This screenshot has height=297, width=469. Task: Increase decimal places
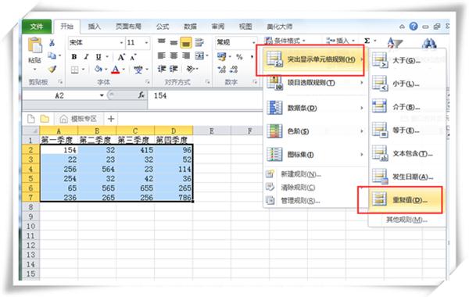(222, 70)
